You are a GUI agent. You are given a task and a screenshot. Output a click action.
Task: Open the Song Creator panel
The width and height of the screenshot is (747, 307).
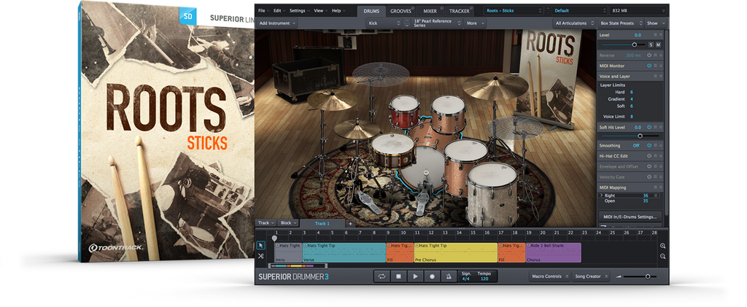click(591, 276)
